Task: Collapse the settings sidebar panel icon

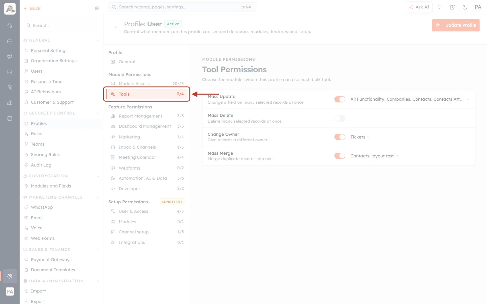Action: (97, 8)
